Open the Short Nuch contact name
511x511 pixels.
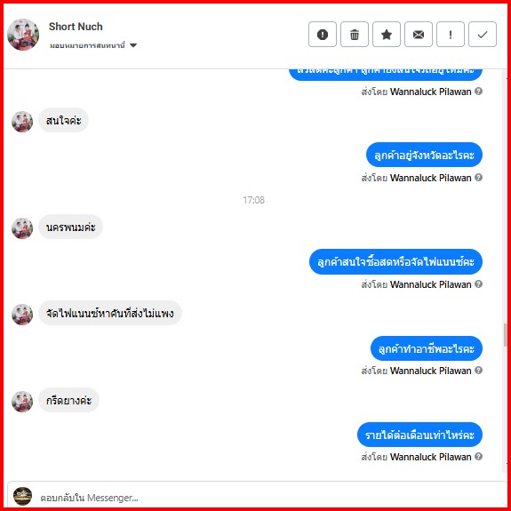[x=76, y=27]
